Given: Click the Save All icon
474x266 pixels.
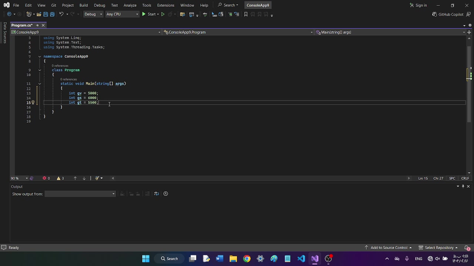Looking at the screenshot, I should pyautogui.click(x=52, y=14).
